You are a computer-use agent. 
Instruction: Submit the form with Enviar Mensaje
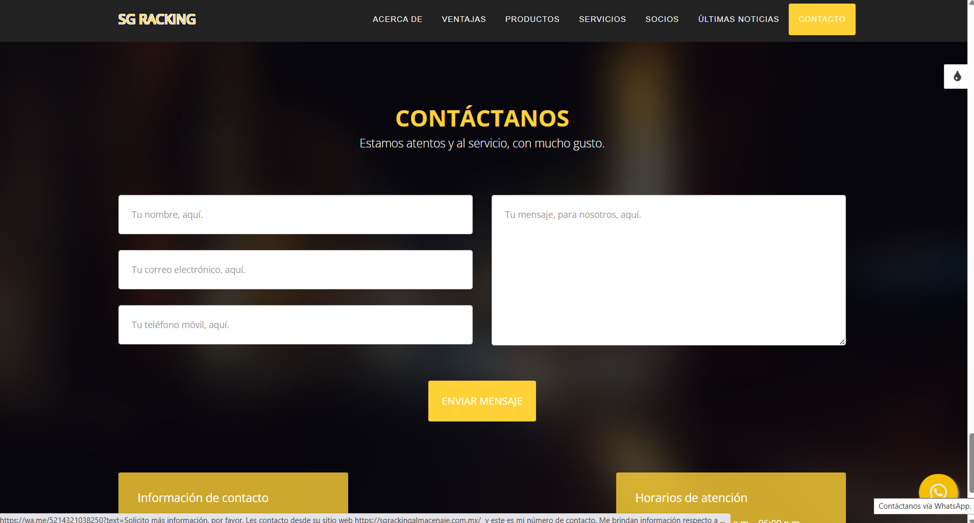coord(481,401)
